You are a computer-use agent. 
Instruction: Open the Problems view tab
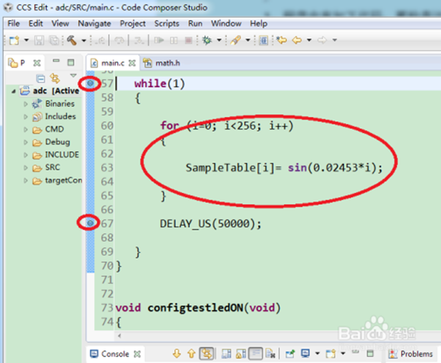(416, 354)
